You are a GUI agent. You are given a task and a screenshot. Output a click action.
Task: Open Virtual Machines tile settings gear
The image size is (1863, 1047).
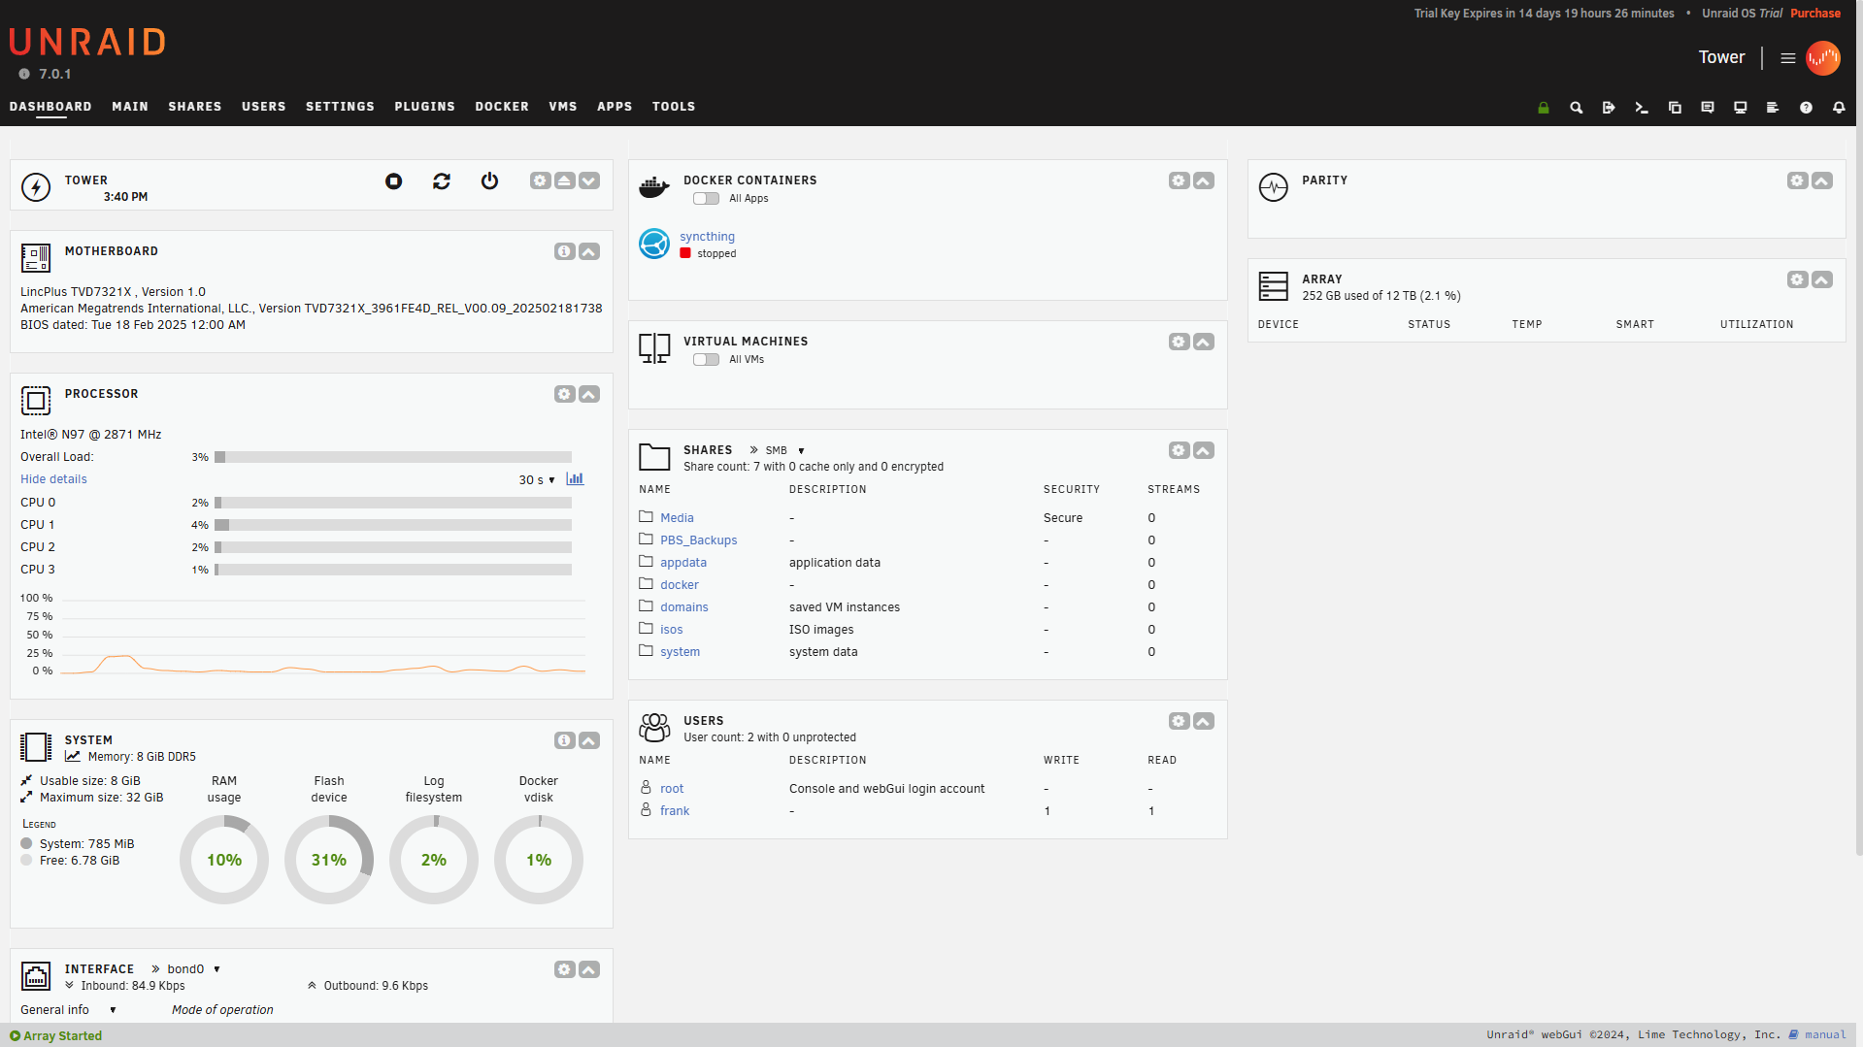(x=1180, y=342)
